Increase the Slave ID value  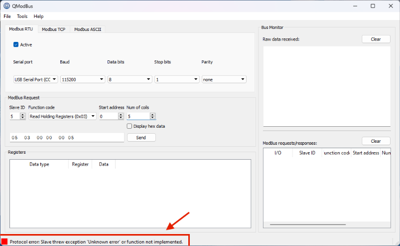[23, 115]
